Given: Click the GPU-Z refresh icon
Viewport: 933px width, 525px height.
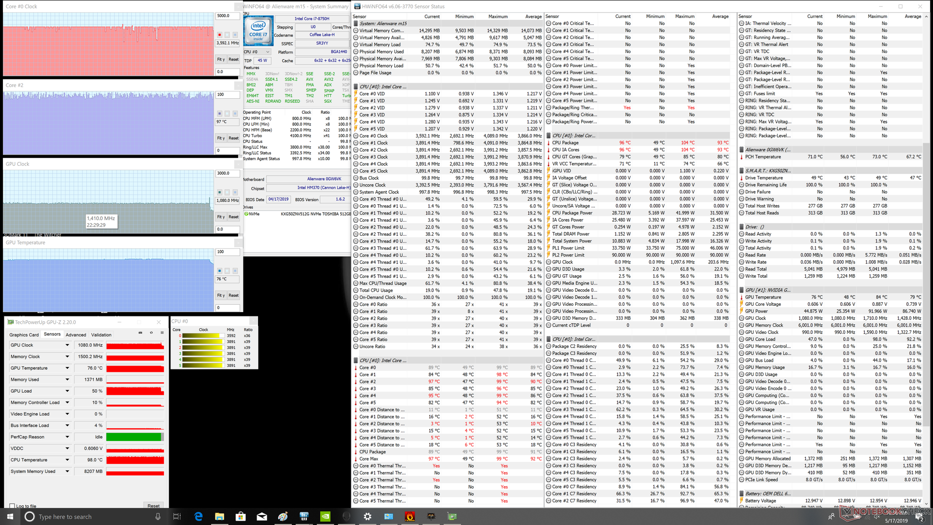Looking at the screenshot, I should tap(151, 333).
